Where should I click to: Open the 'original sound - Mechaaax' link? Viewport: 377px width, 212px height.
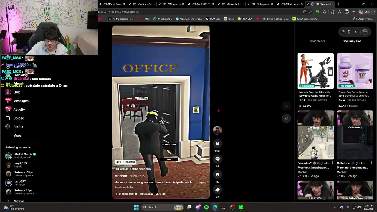[142, 194]
